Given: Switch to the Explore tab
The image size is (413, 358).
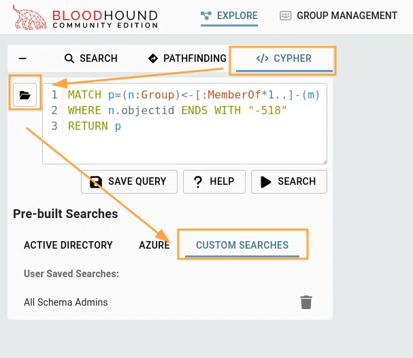Looking at the screenshot, I should click(229, 16).
